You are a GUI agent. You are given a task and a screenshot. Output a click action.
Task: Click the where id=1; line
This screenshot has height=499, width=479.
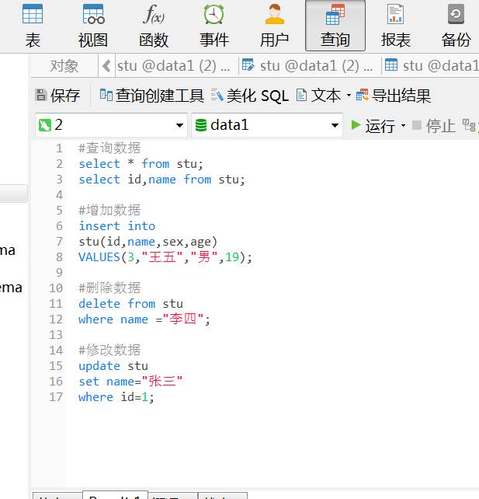(x=116, y=397)
